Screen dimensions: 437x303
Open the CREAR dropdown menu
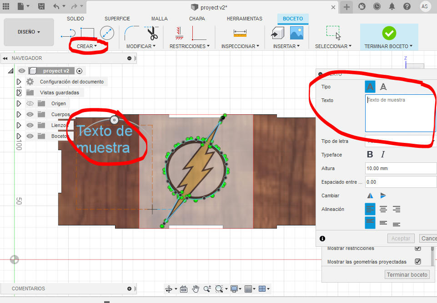87,46
